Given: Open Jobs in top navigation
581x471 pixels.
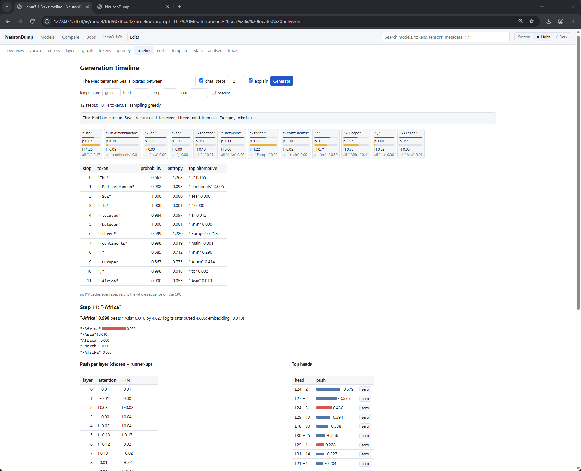Looking at the screenshot, I should [x=92, y=37].
